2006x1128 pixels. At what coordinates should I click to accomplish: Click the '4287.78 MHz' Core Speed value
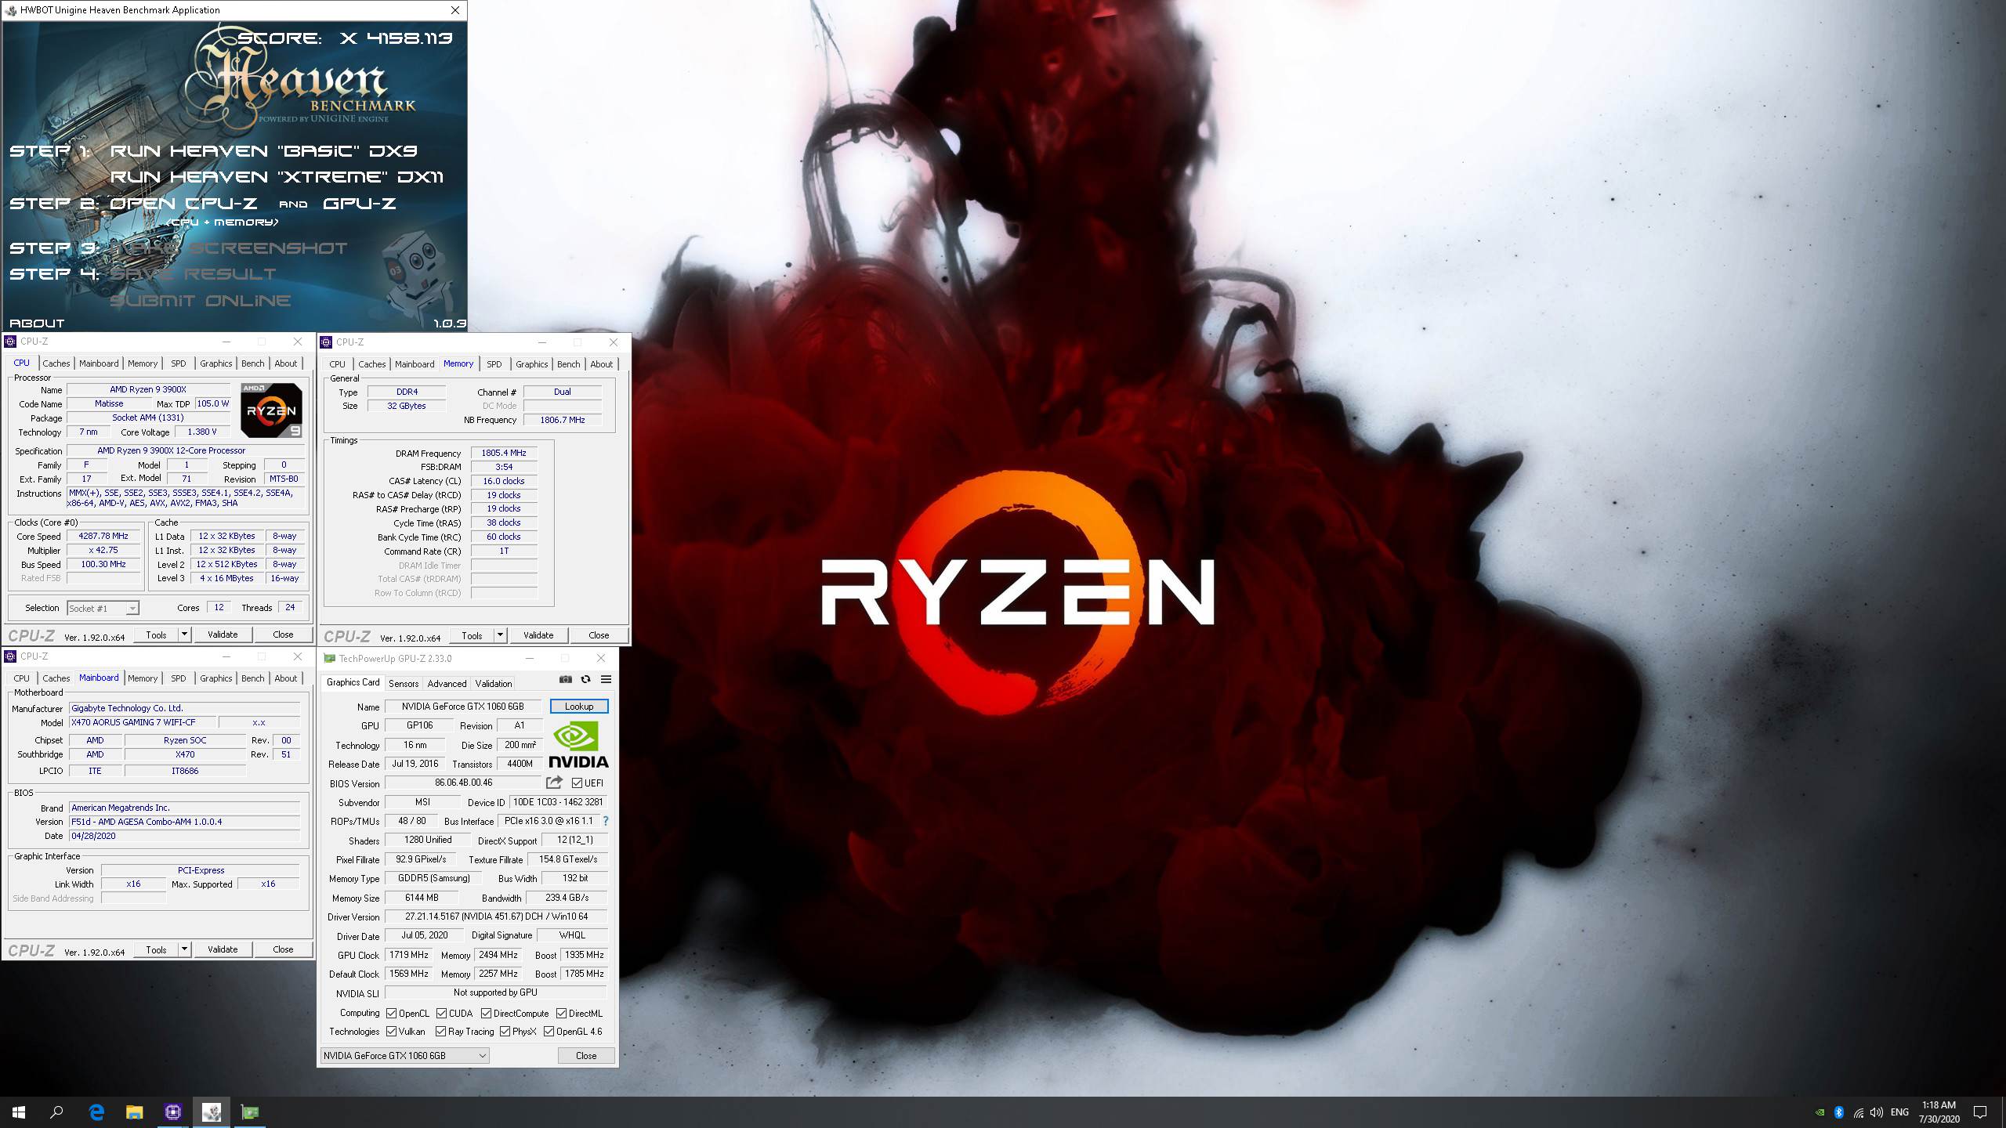[x=103, y=536]
